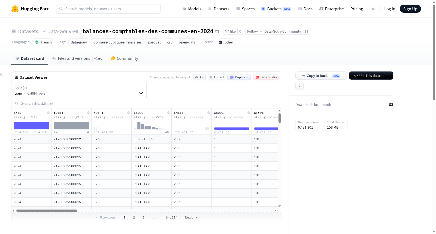This screenshot has width=436, height=234.
Task: Click the parquet tag
Action: 155,42
